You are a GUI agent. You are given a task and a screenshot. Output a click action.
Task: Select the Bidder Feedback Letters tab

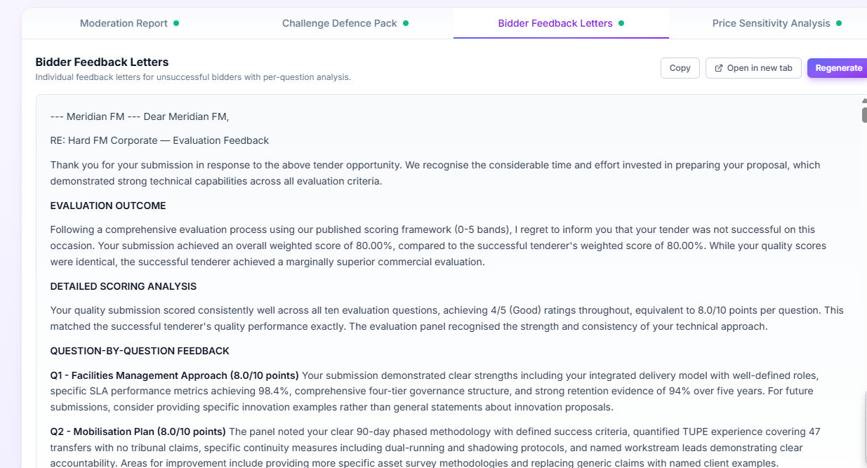coord(555,23)
